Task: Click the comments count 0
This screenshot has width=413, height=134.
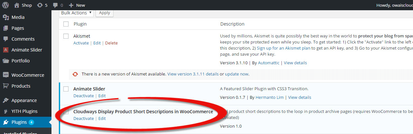Action: coord(62,5)
